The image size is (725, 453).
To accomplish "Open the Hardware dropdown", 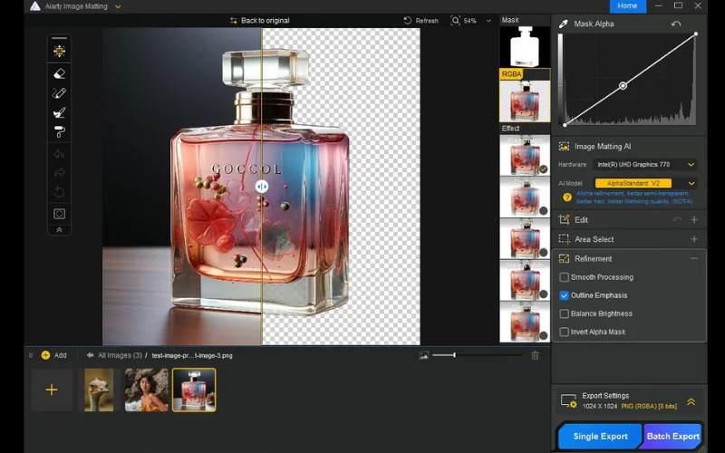I will point(644,165).
